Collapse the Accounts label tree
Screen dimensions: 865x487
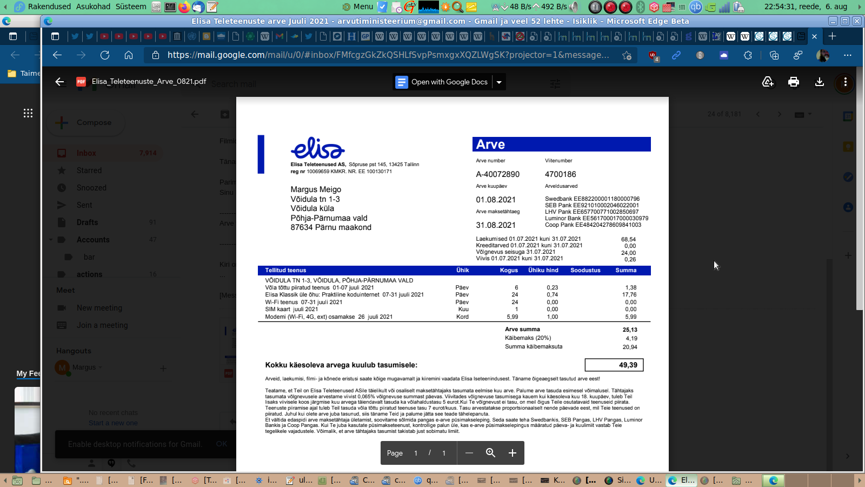coord(51,240)
